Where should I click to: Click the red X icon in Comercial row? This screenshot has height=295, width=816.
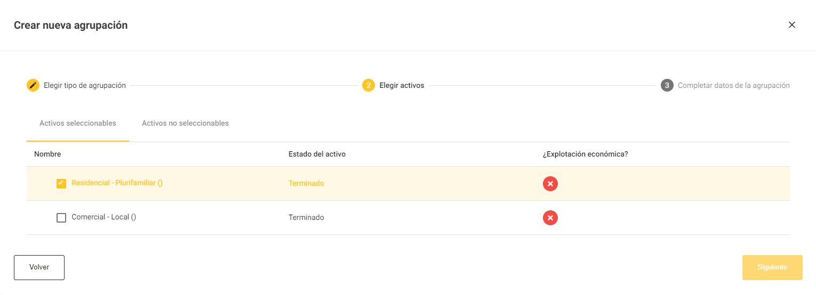(x=550, y=218)
